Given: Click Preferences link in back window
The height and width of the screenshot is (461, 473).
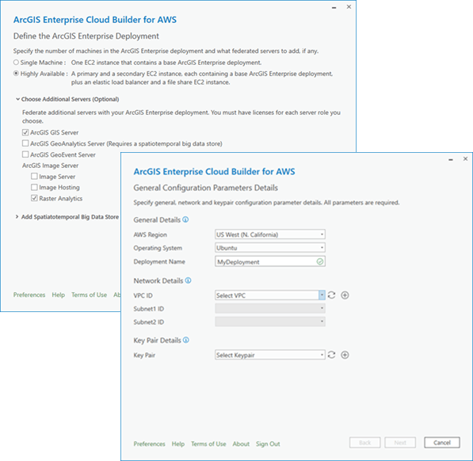Looking at the screenshot, I should (x=29, y=295).
